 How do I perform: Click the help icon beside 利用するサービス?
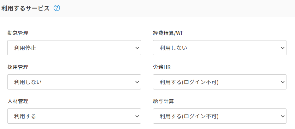[57, 8]
